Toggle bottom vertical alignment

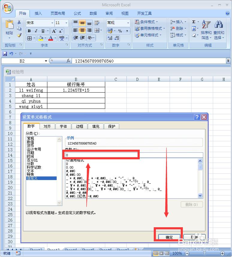pos(89,23)
